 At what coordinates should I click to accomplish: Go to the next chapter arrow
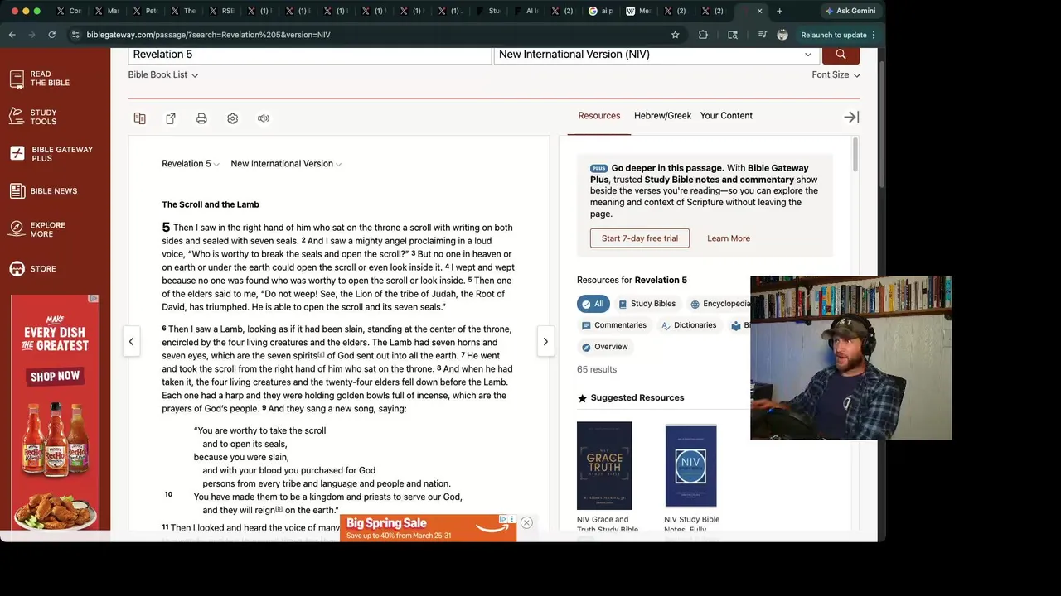tap(545, 341)
